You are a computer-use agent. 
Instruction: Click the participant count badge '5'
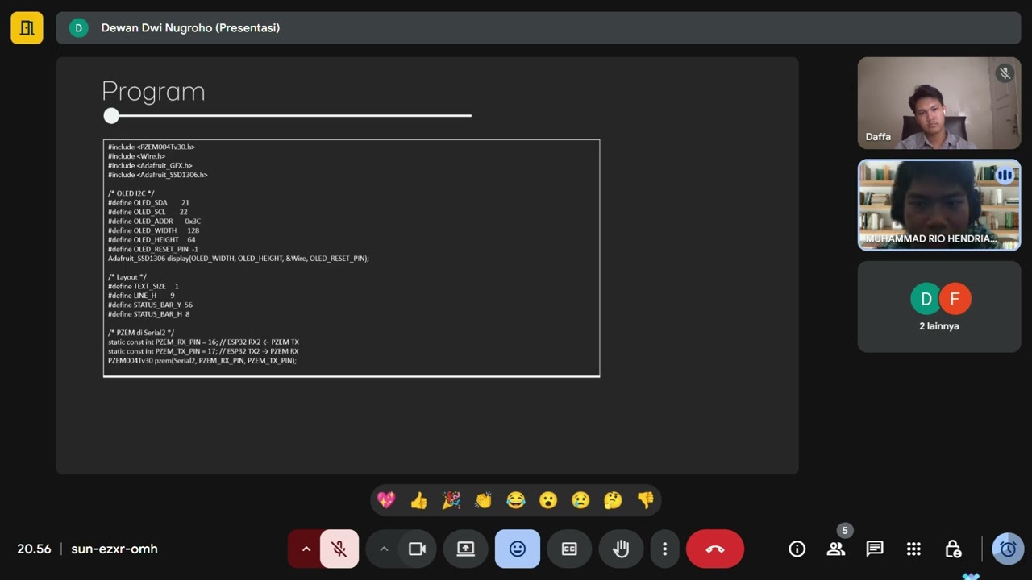pyautogui.click(x=845, y=530)
